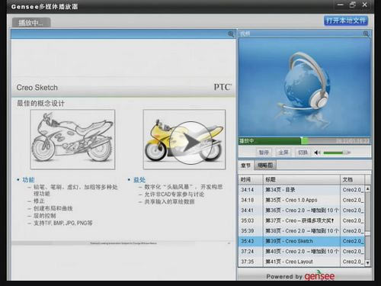Click the chapter list scroll-up arrow
This screenshot has height=286, width=381.
[x=367, y=188]
